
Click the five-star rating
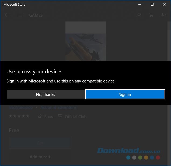tap(19, 116)
